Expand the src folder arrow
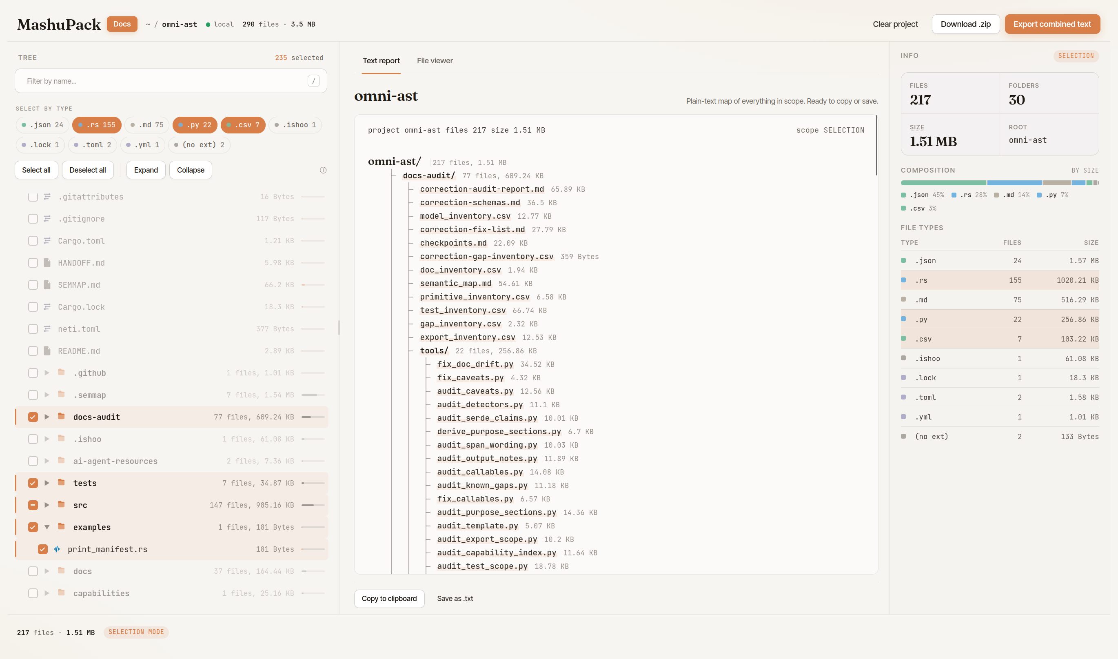The height and width of the screenshot is (659, 1118). pyautogui.click(x=47, y=505)
